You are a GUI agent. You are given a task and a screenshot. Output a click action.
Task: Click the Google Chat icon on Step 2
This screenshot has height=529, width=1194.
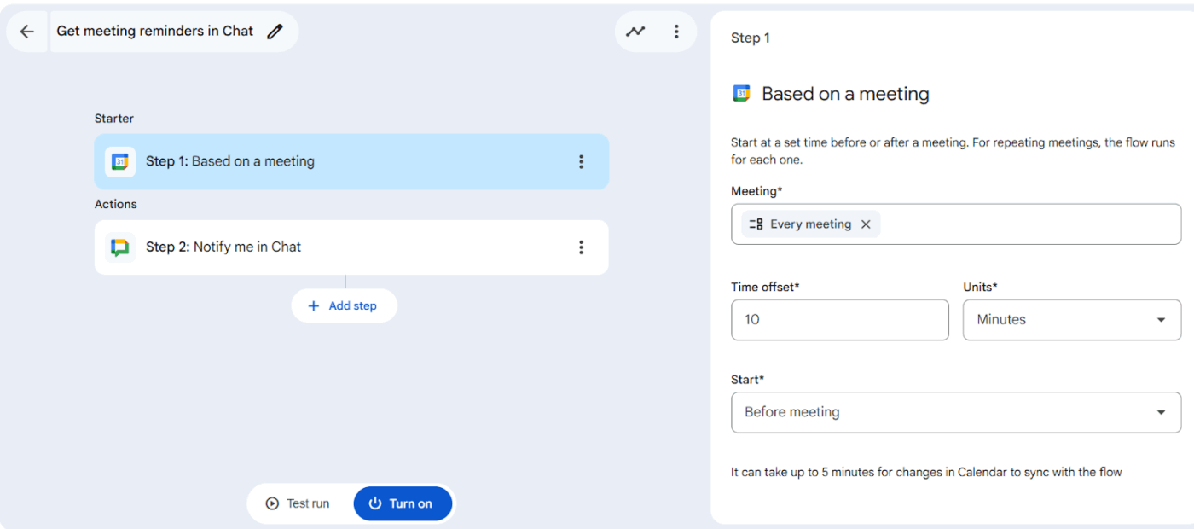pyautogui.click(x=119, y=247)
